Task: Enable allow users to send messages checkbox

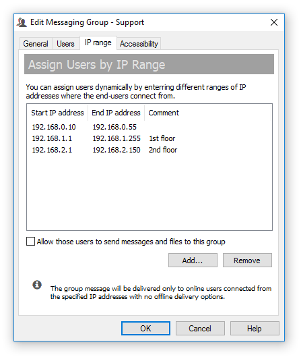Action: click(31, 242)
